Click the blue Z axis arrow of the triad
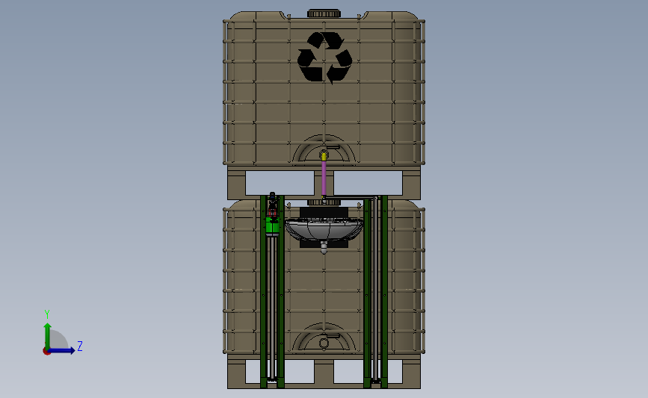Image resolution: width=648 pixels, height=398 pixels. click(62, 351)
